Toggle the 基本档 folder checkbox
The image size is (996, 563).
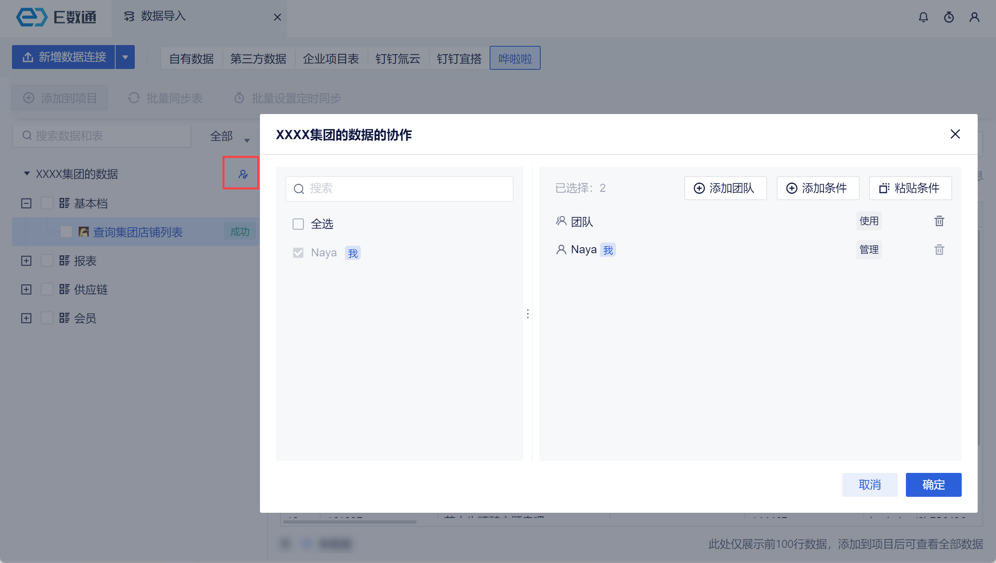click(x=47, y=203)
